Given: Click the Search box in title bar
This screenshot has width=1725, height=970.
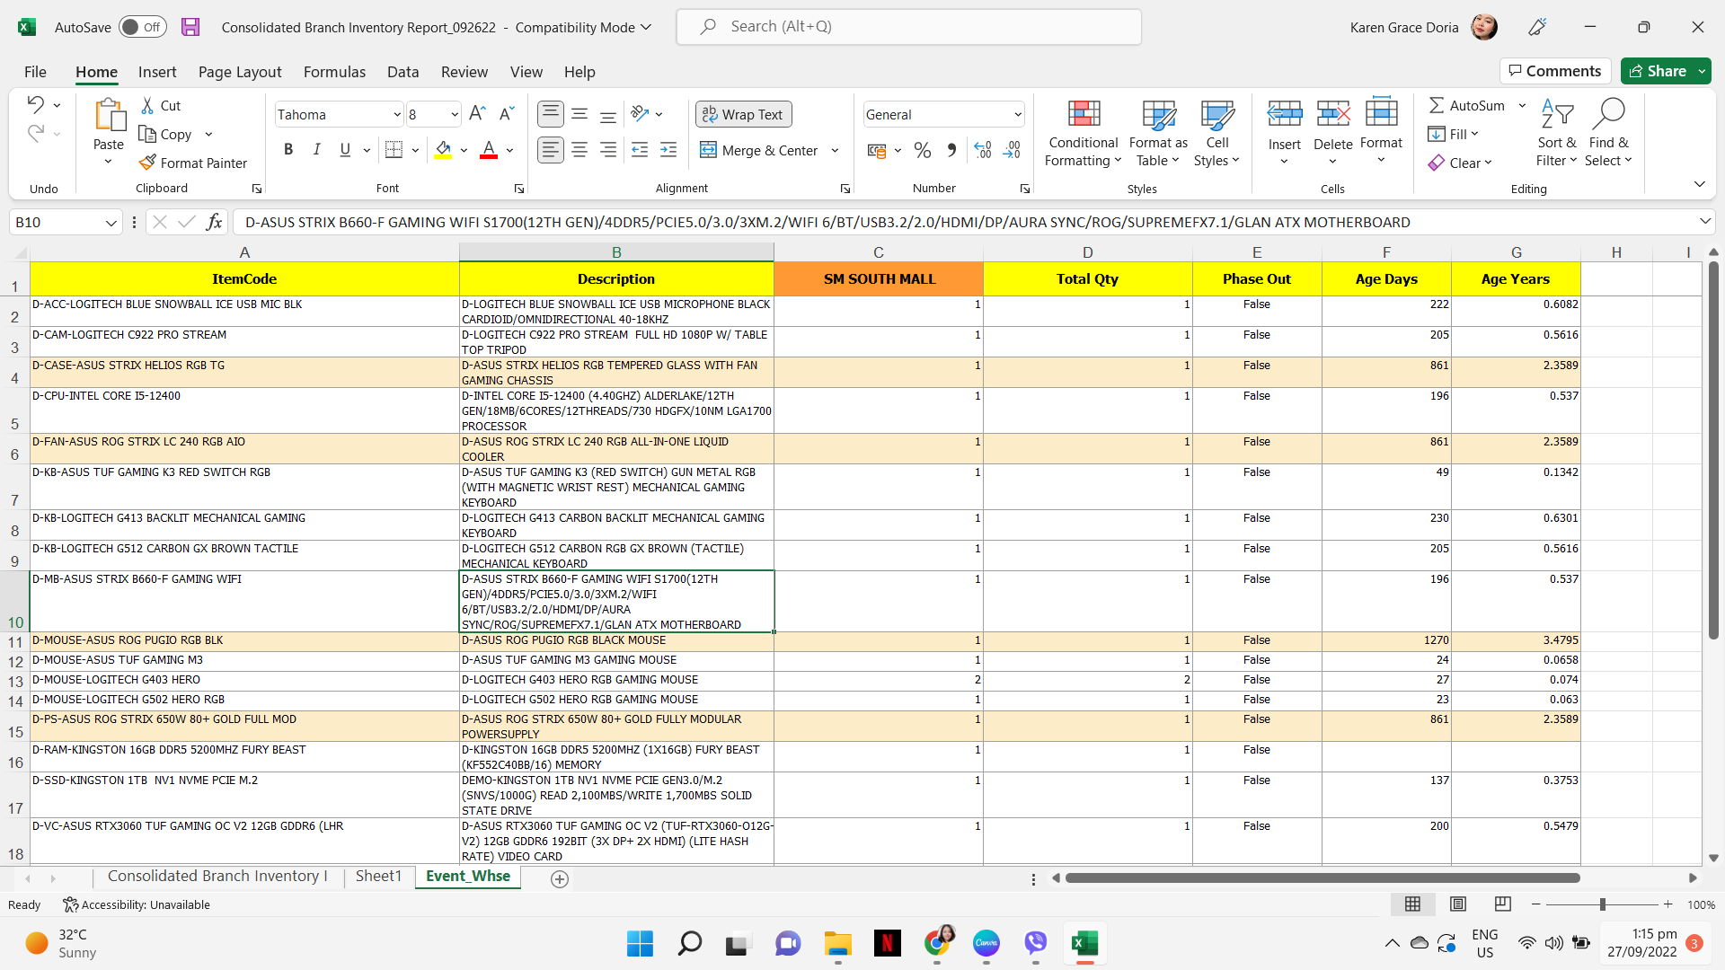Looking at the screenshot, I should (x=908, y=27).
